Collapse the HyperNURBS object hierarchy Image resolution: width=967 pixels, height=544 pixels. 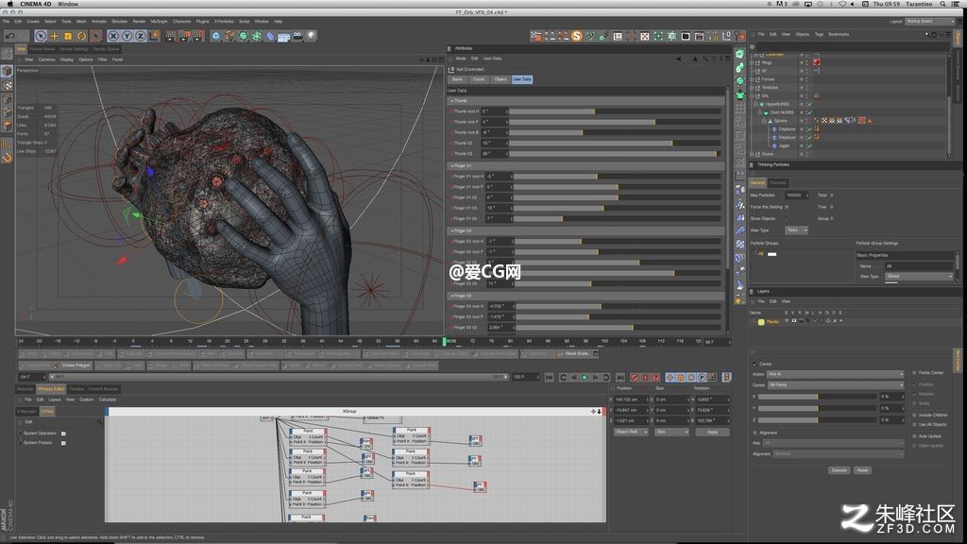[756, 104]
